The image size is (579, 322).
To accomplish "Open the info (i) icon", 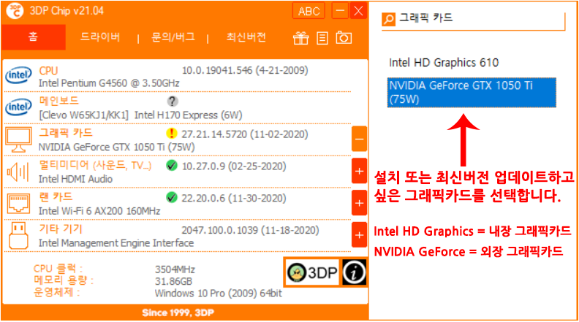I will [x=354, y=272].
